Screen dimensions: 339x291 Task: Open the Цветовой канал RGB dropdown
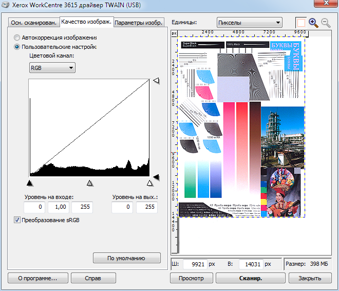(x=52, y=68)
